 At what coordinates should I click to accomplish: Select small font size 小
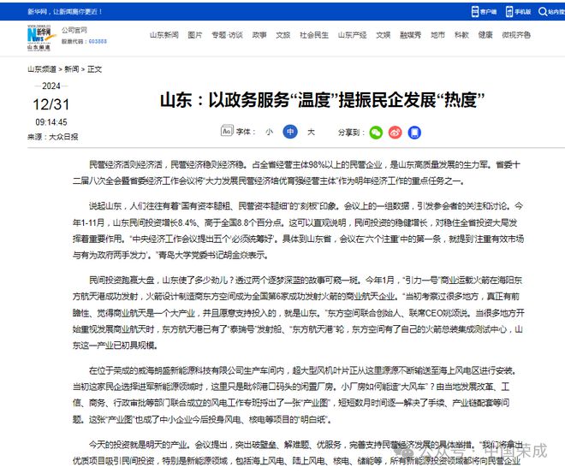[x=269, y=132]
